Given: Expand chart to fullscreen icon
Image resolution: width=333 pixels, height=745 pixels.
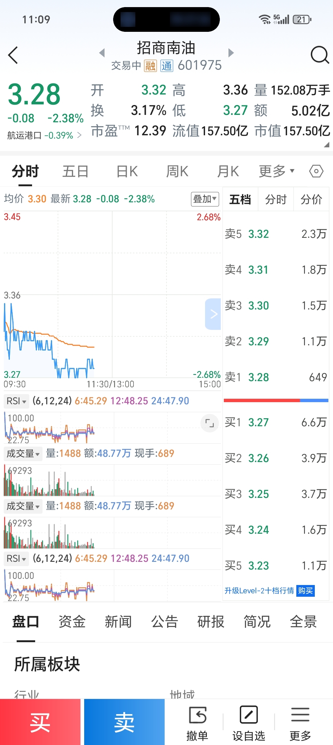Looking at the screenshot, I should (x=209, y=423).
